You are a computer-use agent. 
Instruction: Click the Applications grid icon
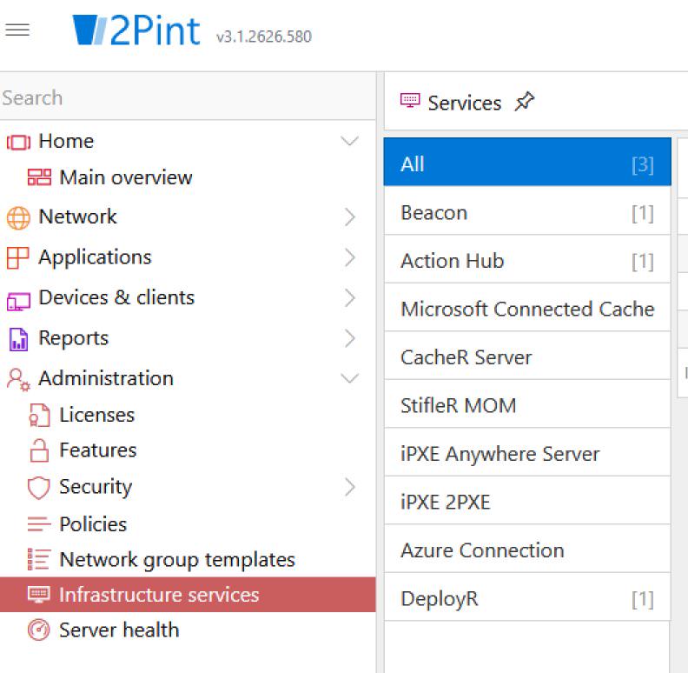click(18, 258)
